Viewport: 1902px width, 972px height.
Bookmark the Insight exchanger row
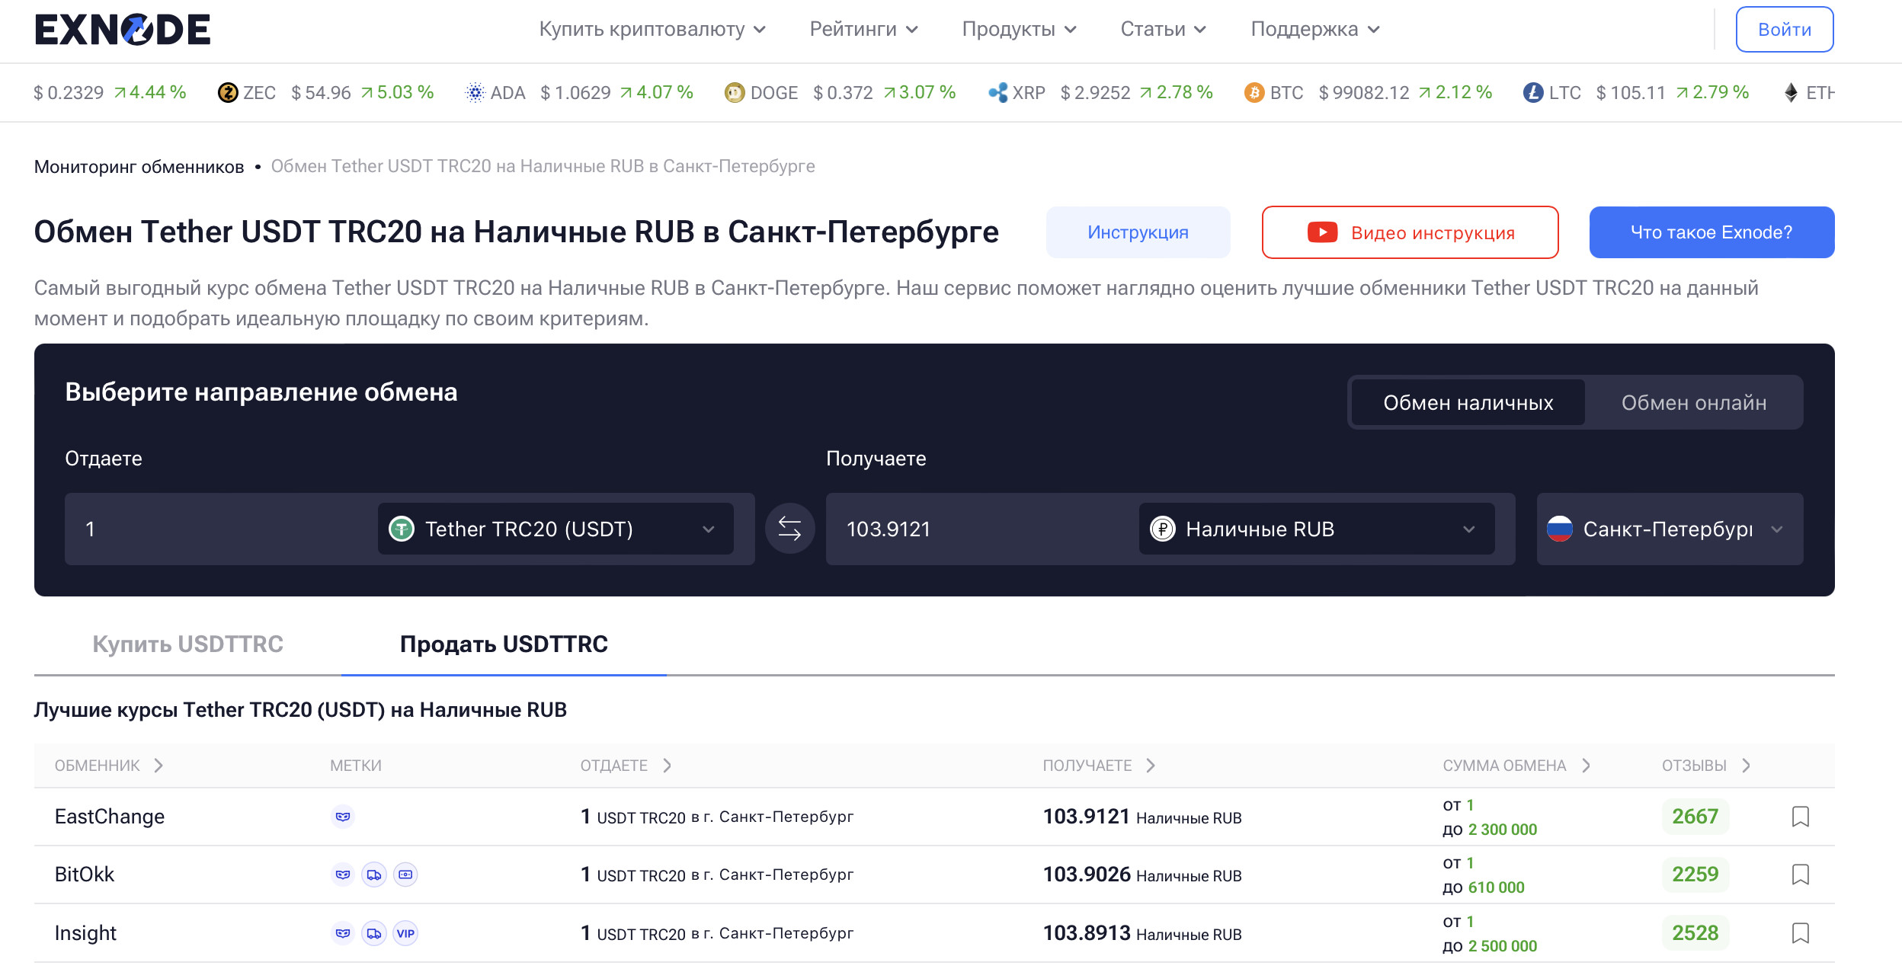pyautogui.click(x=1800, y=933)
